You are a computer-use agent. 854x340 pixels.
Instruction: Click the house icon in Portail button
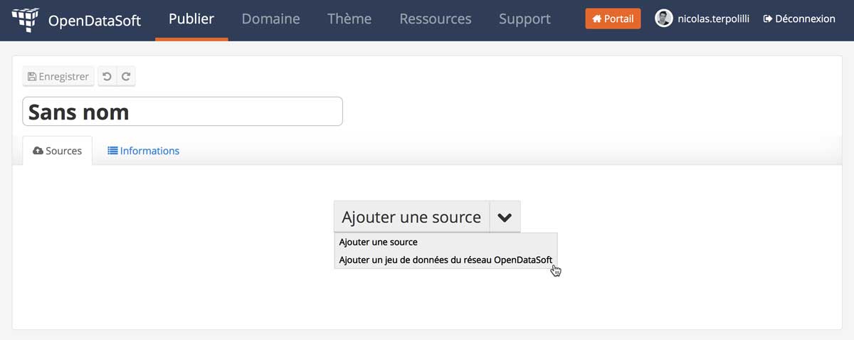tap(596, 19)
